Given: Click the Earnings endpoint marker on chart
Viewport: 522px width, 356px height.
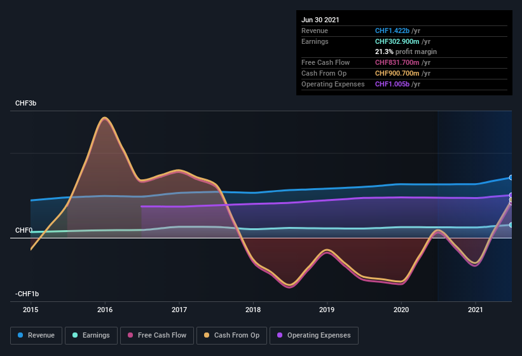Looking at the screenshot, I should tap(511, 224).
